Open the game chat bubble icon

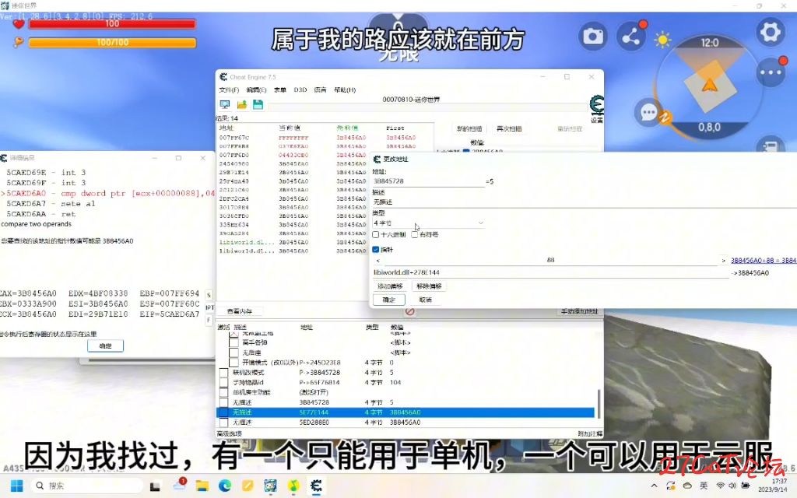coord(649,112)
